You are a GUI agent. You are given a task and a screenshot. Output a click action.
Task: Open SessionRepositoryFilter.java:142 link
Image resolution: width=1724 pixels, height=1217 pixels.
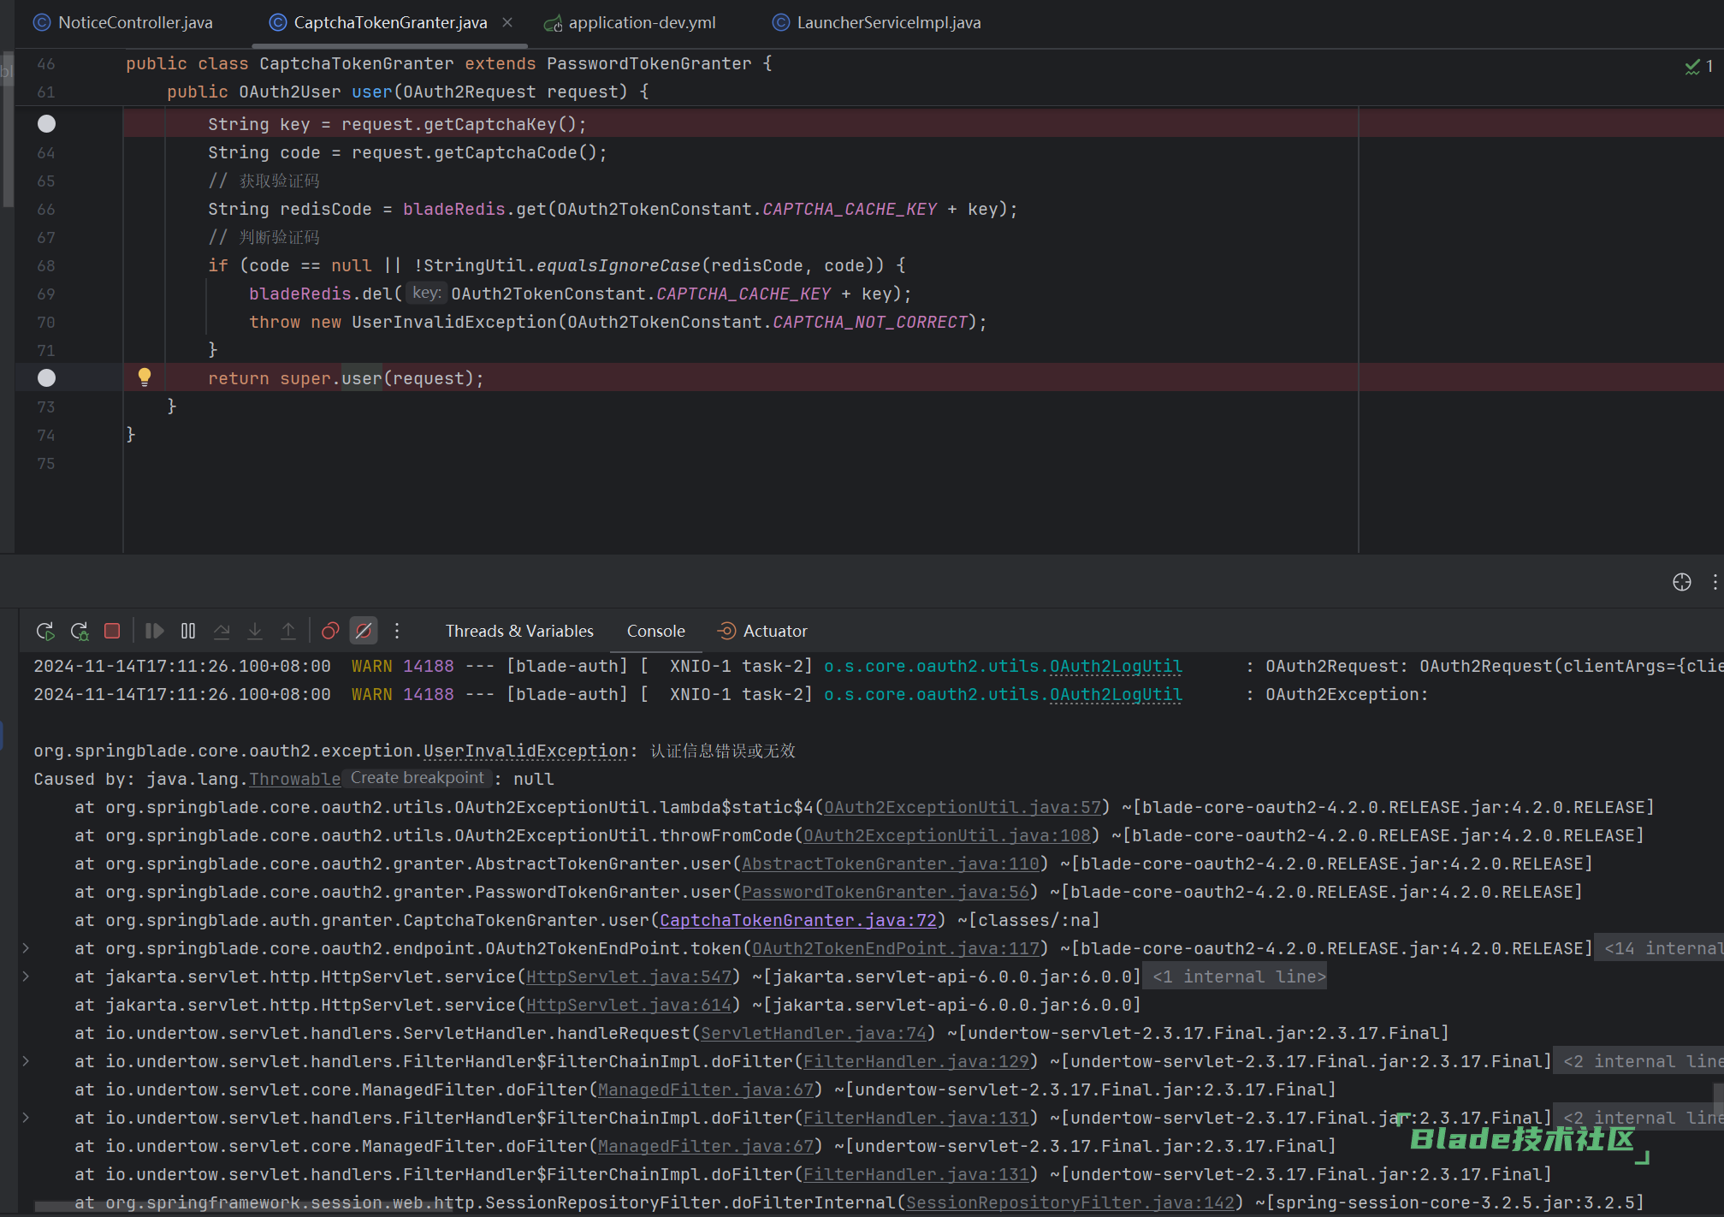pyautogui.click(x=1070, y=1202)
